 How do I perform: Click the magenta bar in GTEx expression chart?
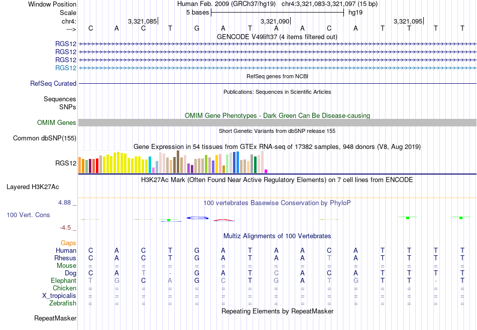266,172
